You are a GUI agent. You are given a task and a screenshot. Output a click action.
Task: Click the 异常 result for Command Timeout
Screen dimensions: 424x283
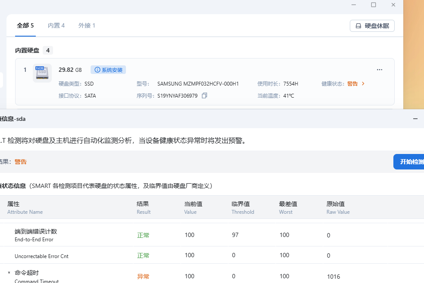pos(143,277)
